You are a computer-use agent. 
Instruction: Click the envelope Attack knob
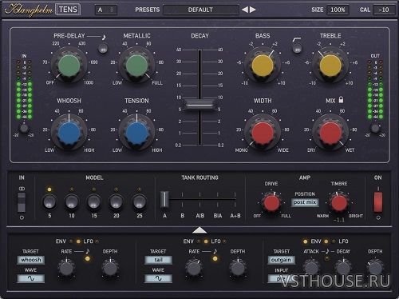[311, 268]
